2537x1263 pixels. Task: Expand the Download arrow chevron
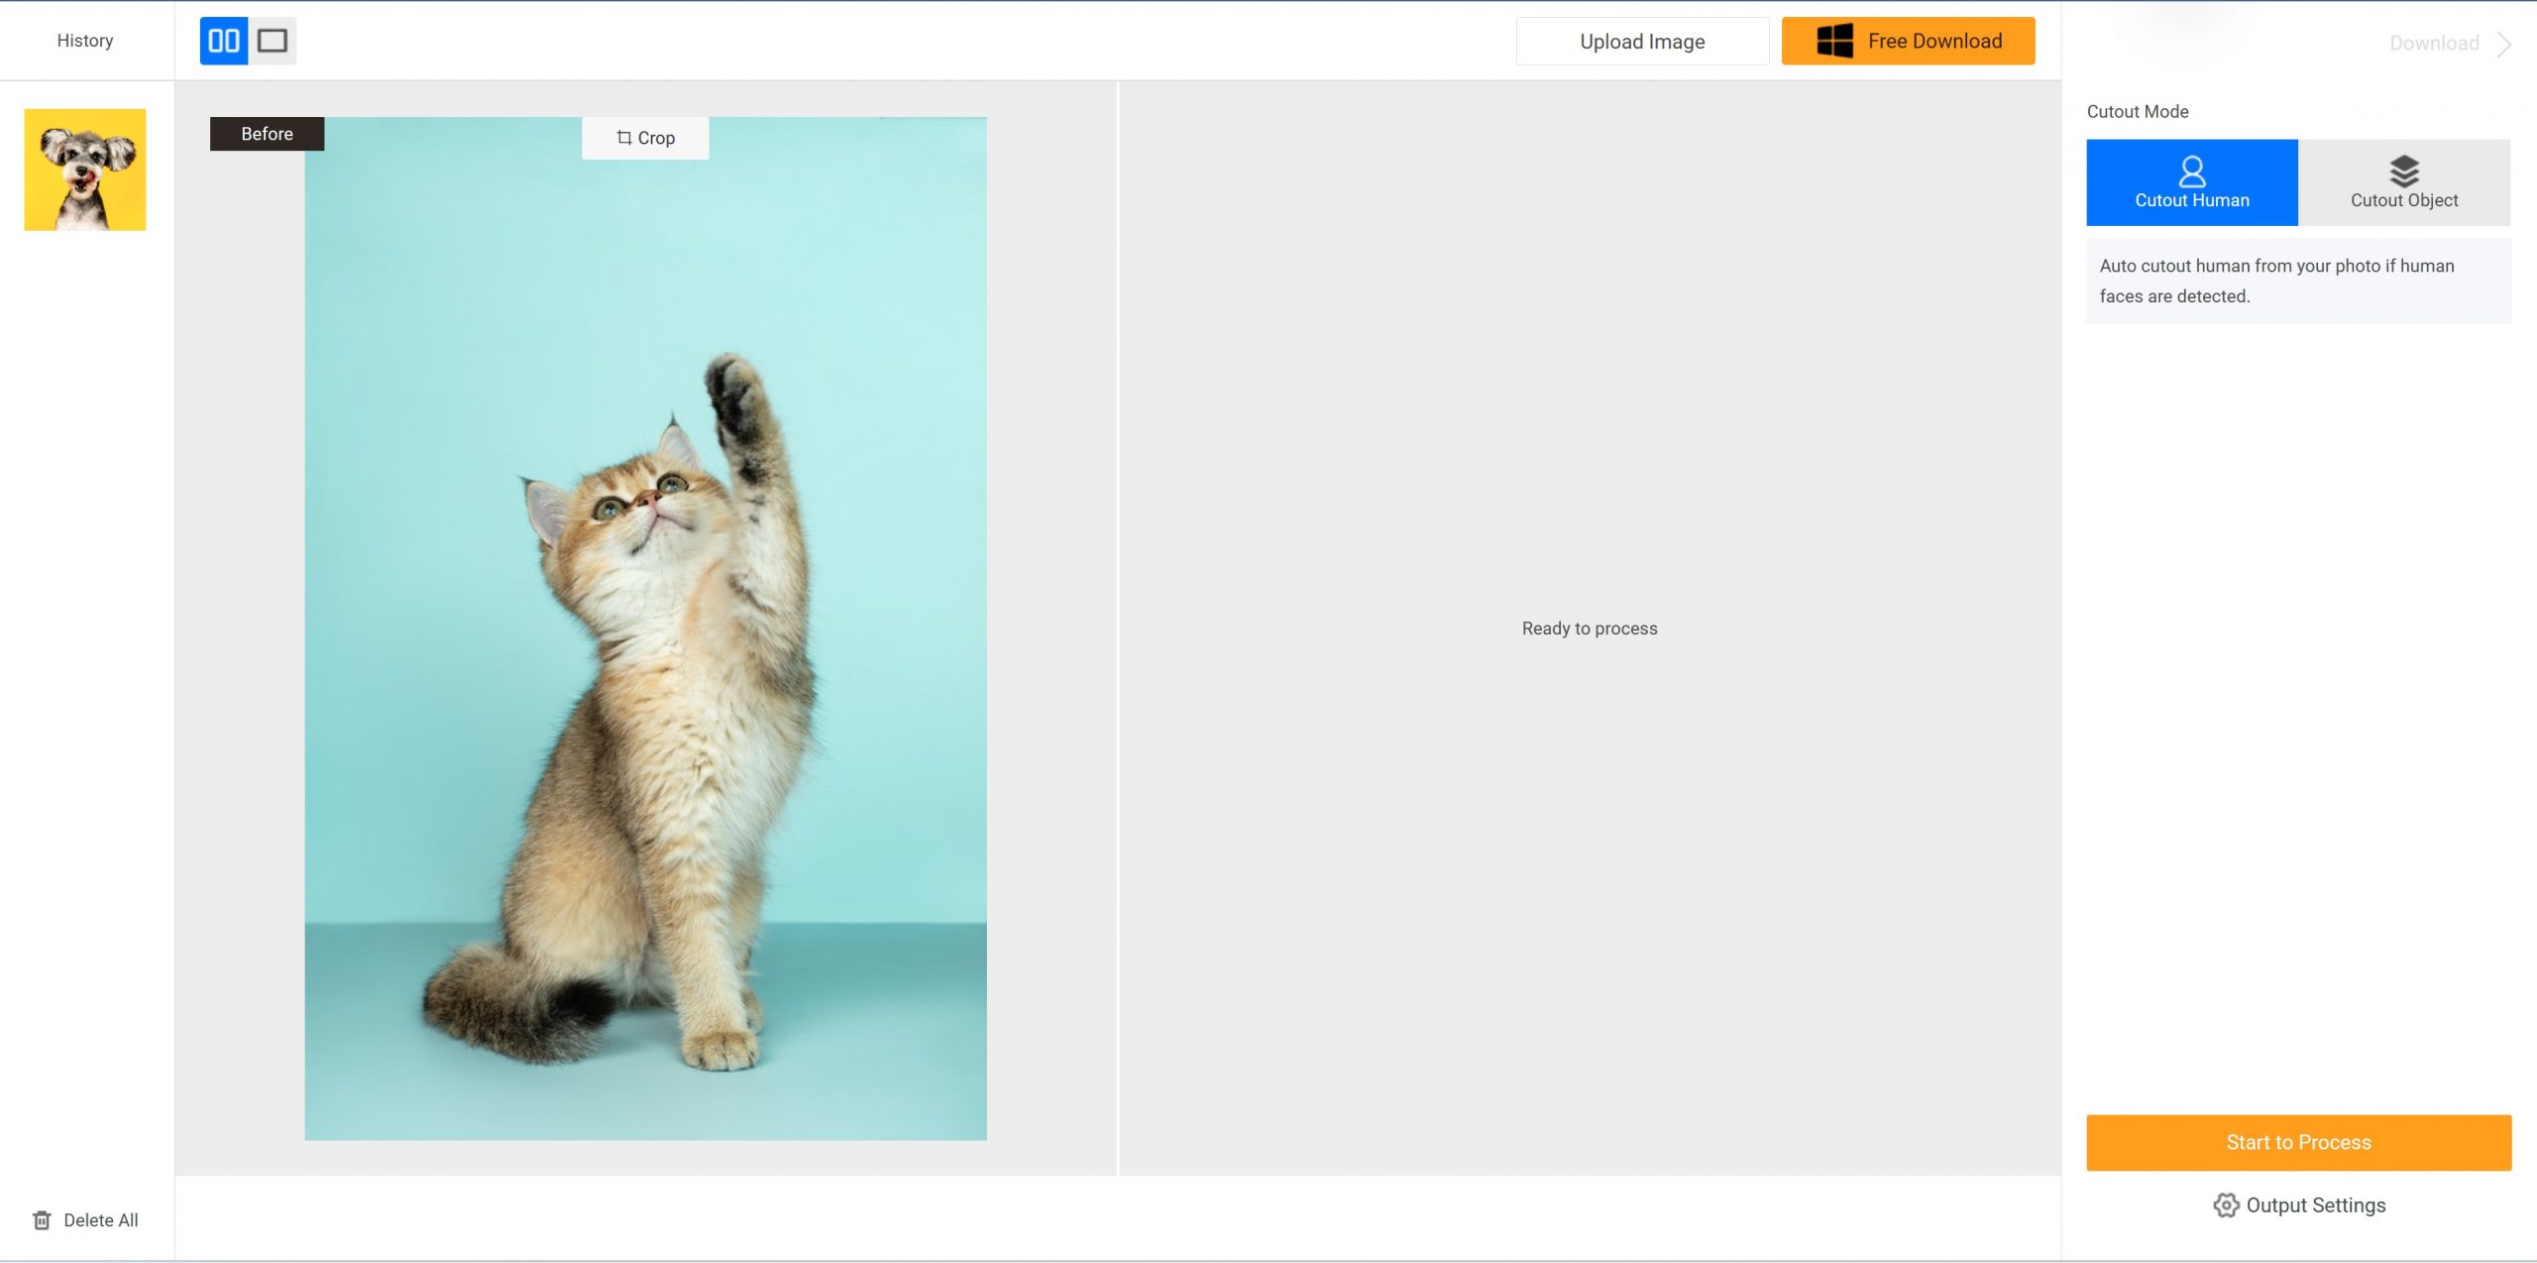tap(2504, 45)
